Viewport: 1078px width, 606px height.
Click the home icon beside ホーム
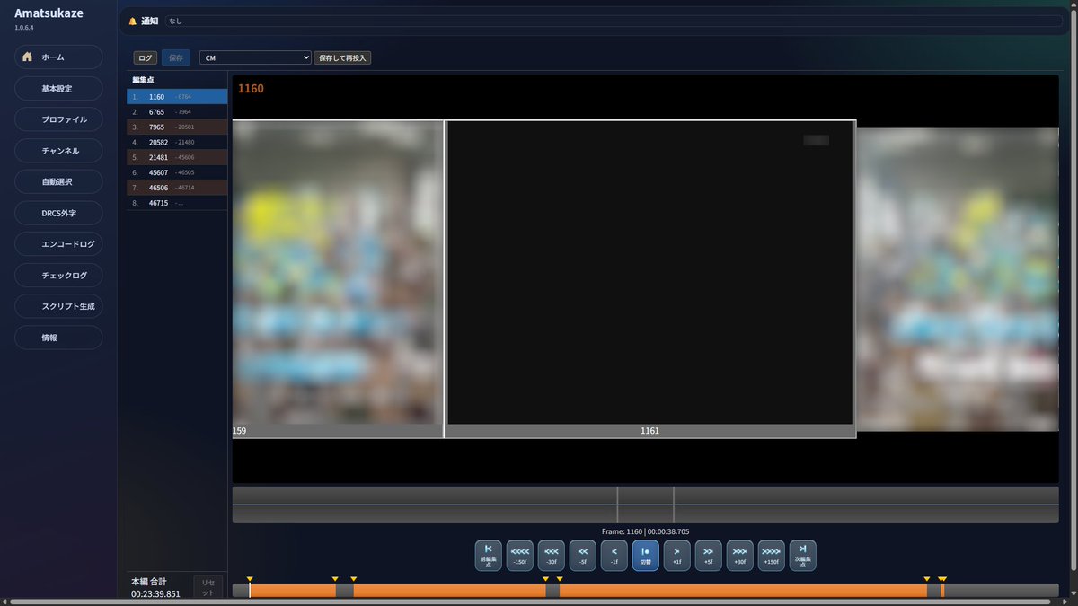coord(27,57)
